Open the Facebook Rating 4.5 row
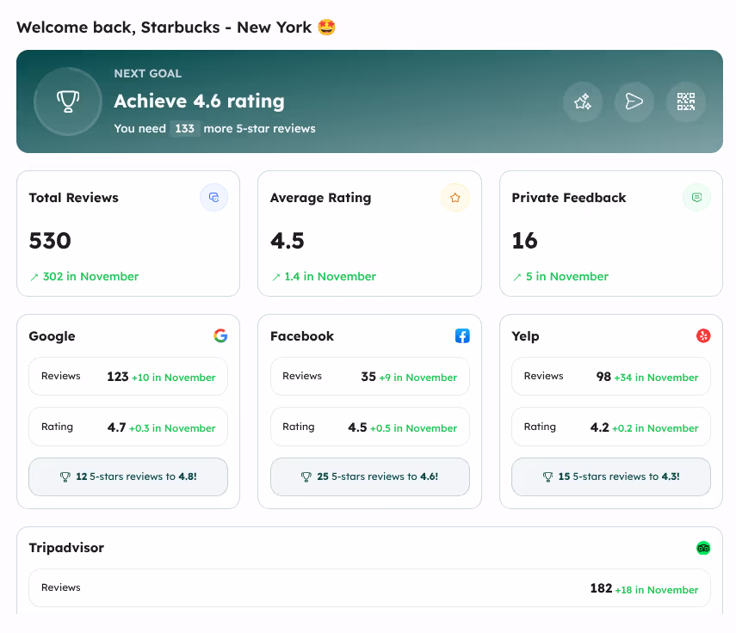Viewport: 736px width, 633px height. click(x=370, y=427)
